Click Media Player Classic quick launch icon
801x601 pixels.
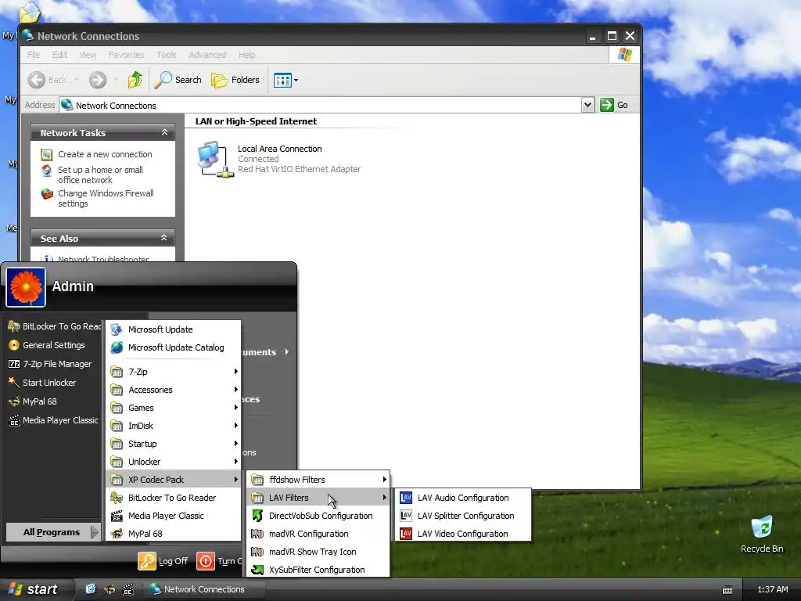128,589
